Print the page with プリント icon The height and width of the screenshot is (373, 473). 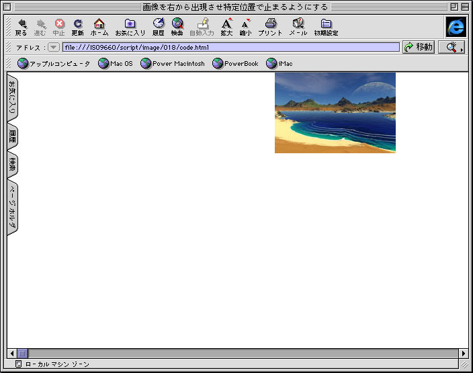click(270, 27)
